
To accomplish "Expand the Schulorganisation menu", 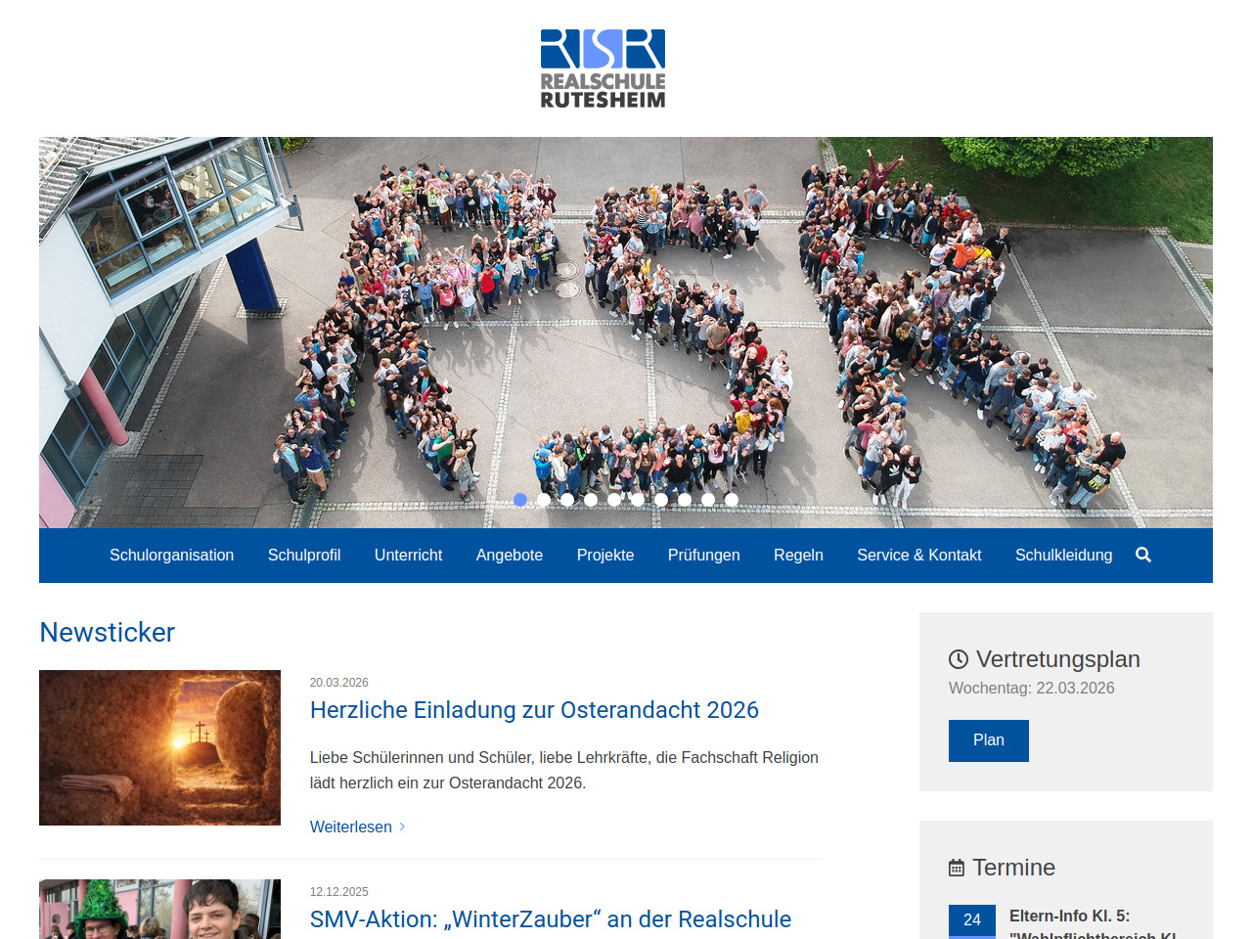I will (x=171, y=556).
